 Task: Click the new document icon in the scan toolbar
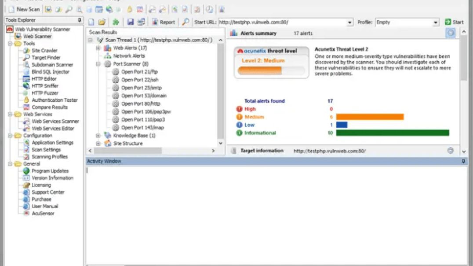click(x=91, y=22)
